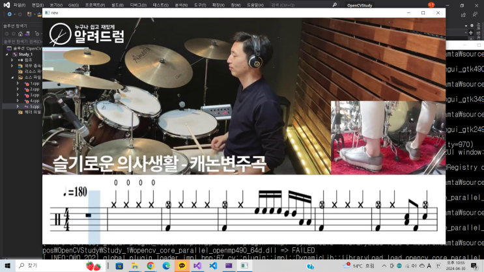Open the orange user account badge
Screen dimensions: 484x272
pos(431,5)
